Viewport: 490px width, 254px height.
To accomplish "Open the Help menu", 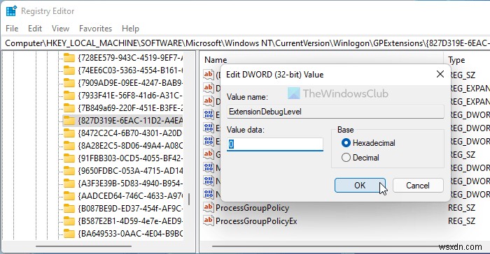I will tap(130, 29).
